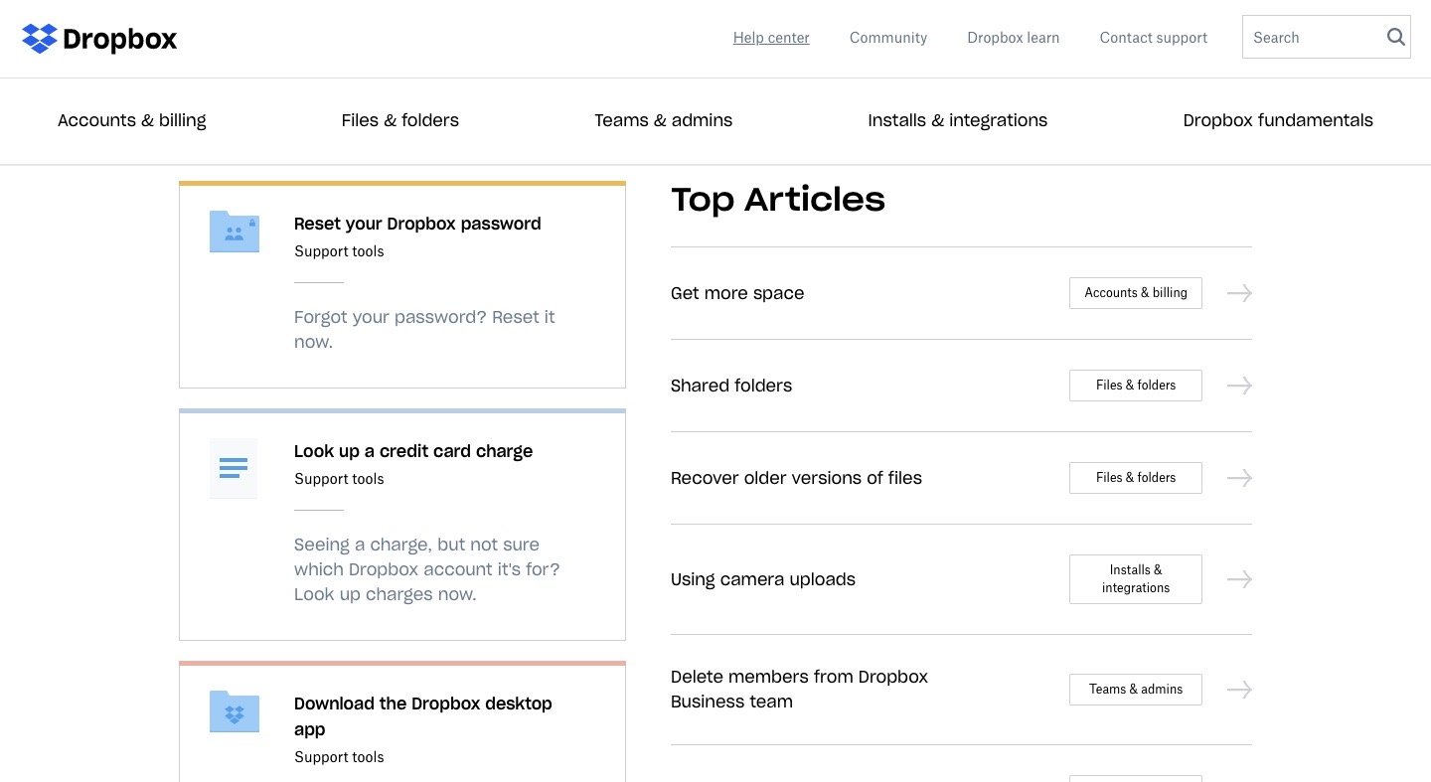Open the Accounts & billing menu

tap(132, 120)
